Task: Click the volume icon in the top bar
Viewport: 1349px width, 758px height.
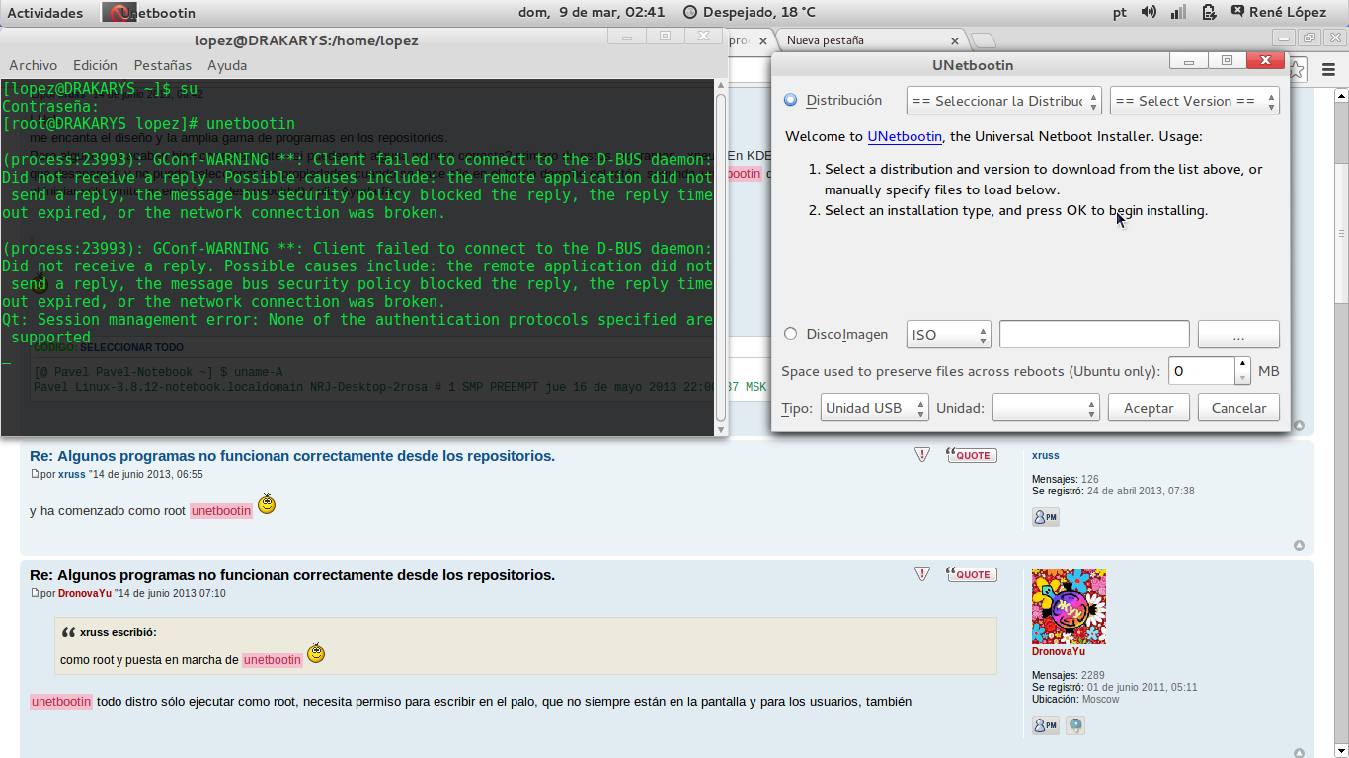Action: [1149, 12]
